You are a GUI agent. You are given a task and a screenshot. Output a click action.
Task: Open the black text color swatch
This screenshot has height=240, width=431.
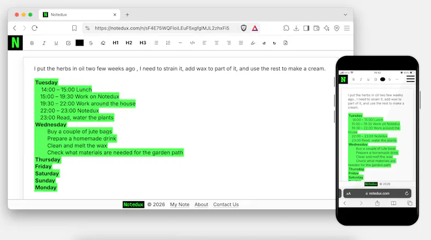click(x=80, y=43)
